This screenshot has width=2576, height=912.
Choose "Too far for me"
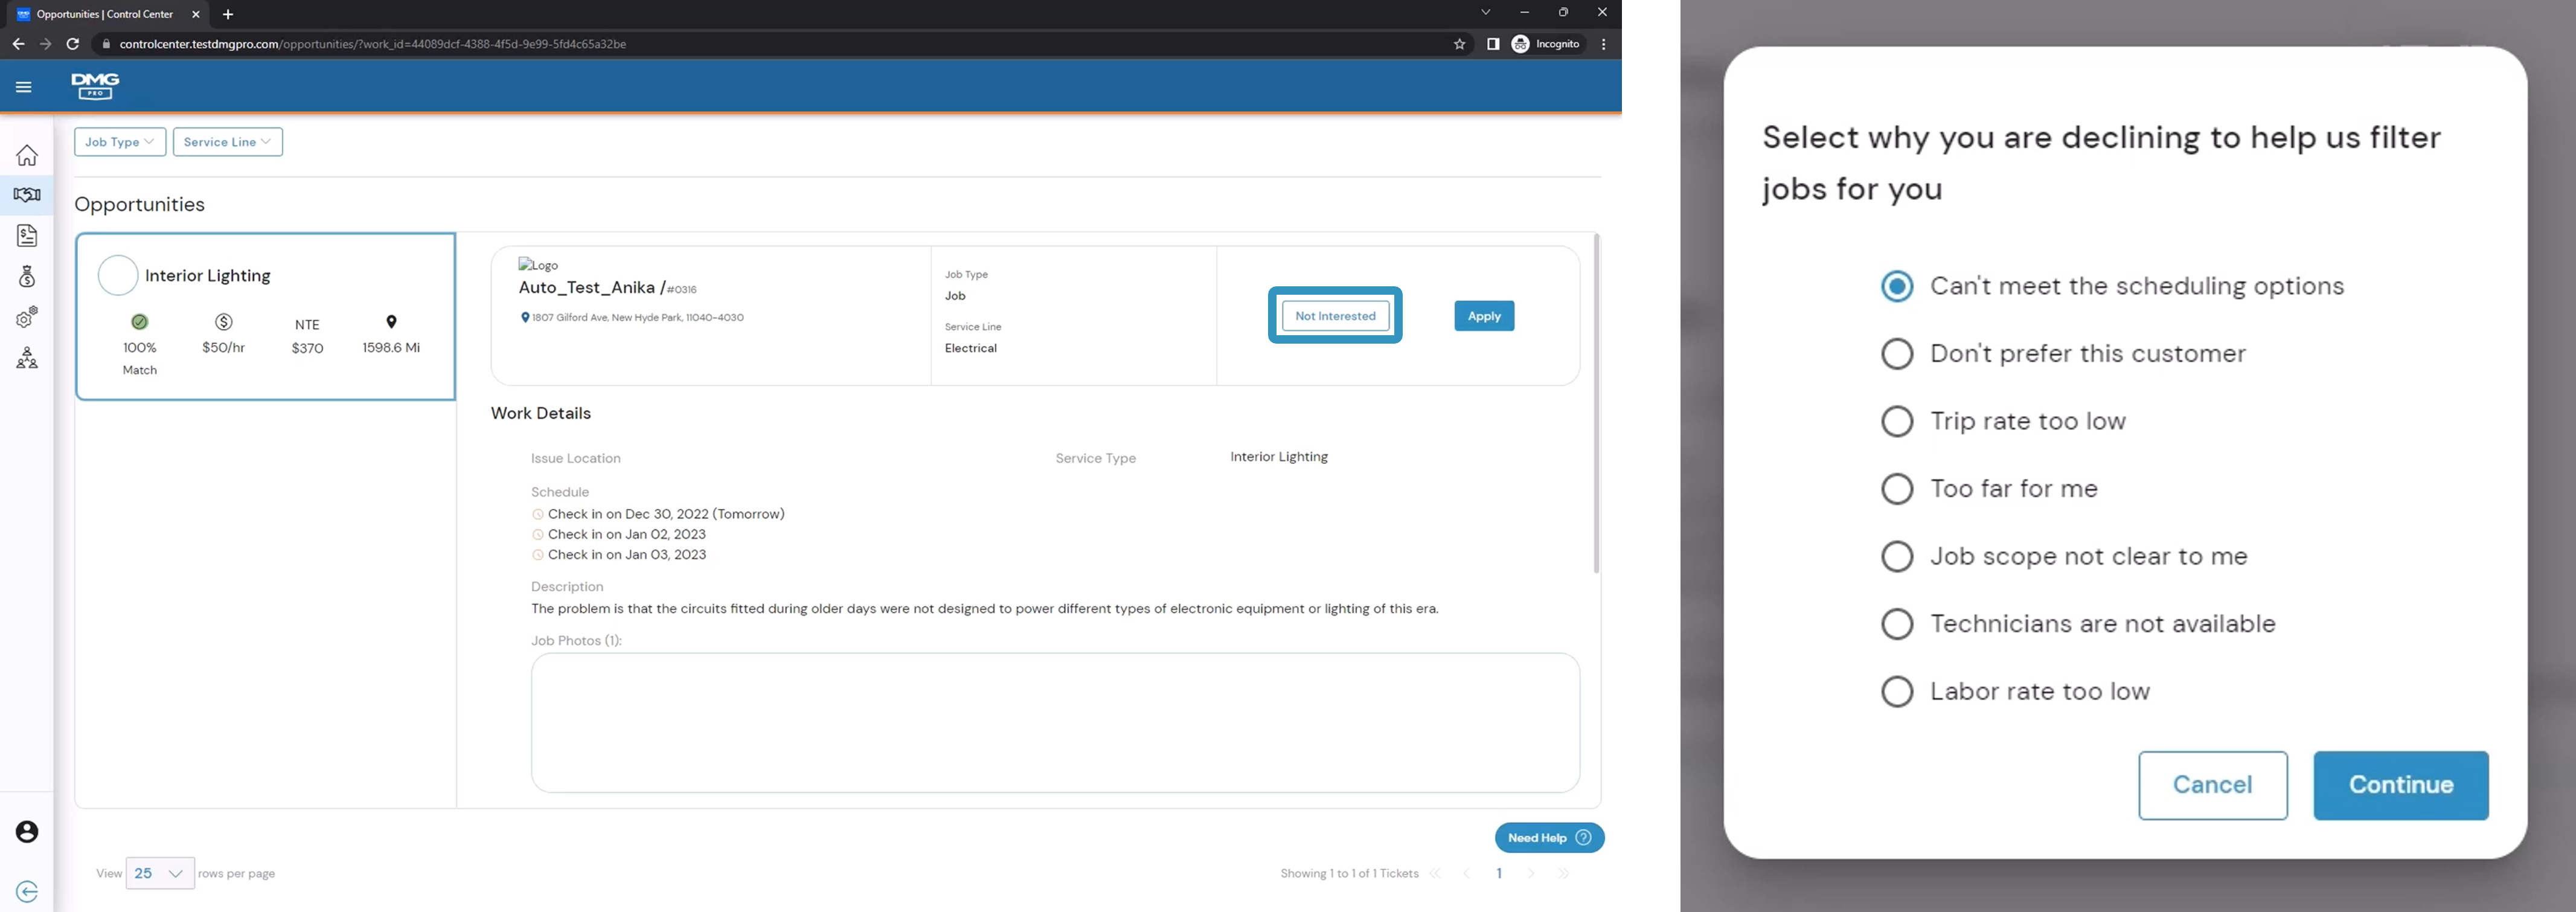(x=1896, y=489)
